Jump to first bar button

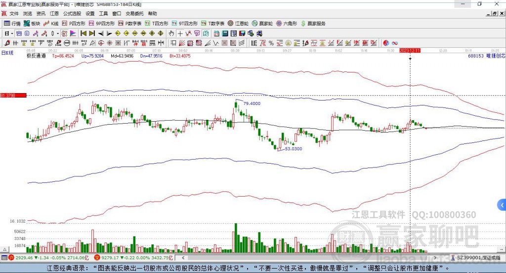pyautogui.click(x=84, y=34)
